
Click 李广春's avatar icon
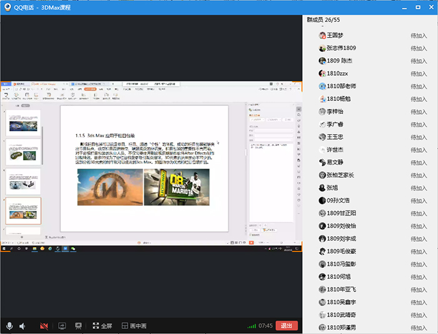pyautogui.click(x=322, y=125)
